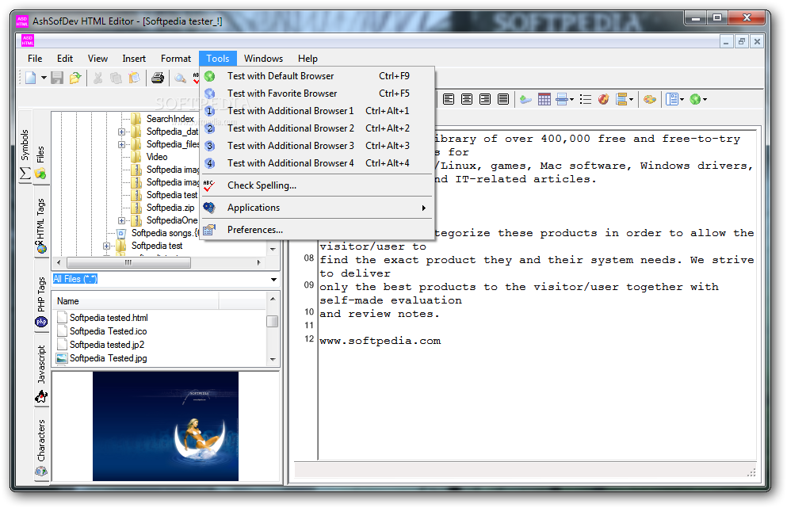The height and width of the screenshot is (508, 787).
Task: Expand the Applications submenu
Action: [317, 208]
